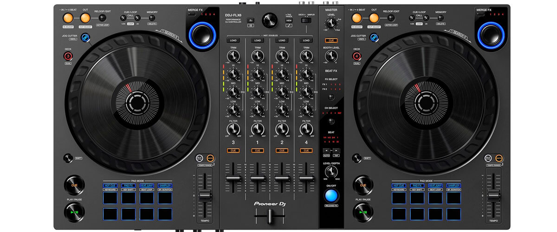Click the browser back button
The height and width of the screenshot is (232, 557).
click(251, 20)
